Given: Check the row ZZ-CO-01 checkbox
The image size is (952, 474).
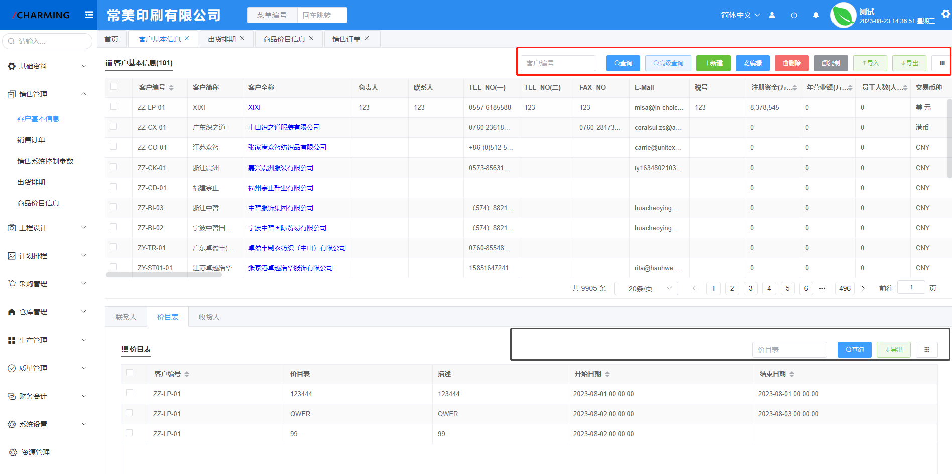Looking at the screenshot, I should [x=114, y=146].
